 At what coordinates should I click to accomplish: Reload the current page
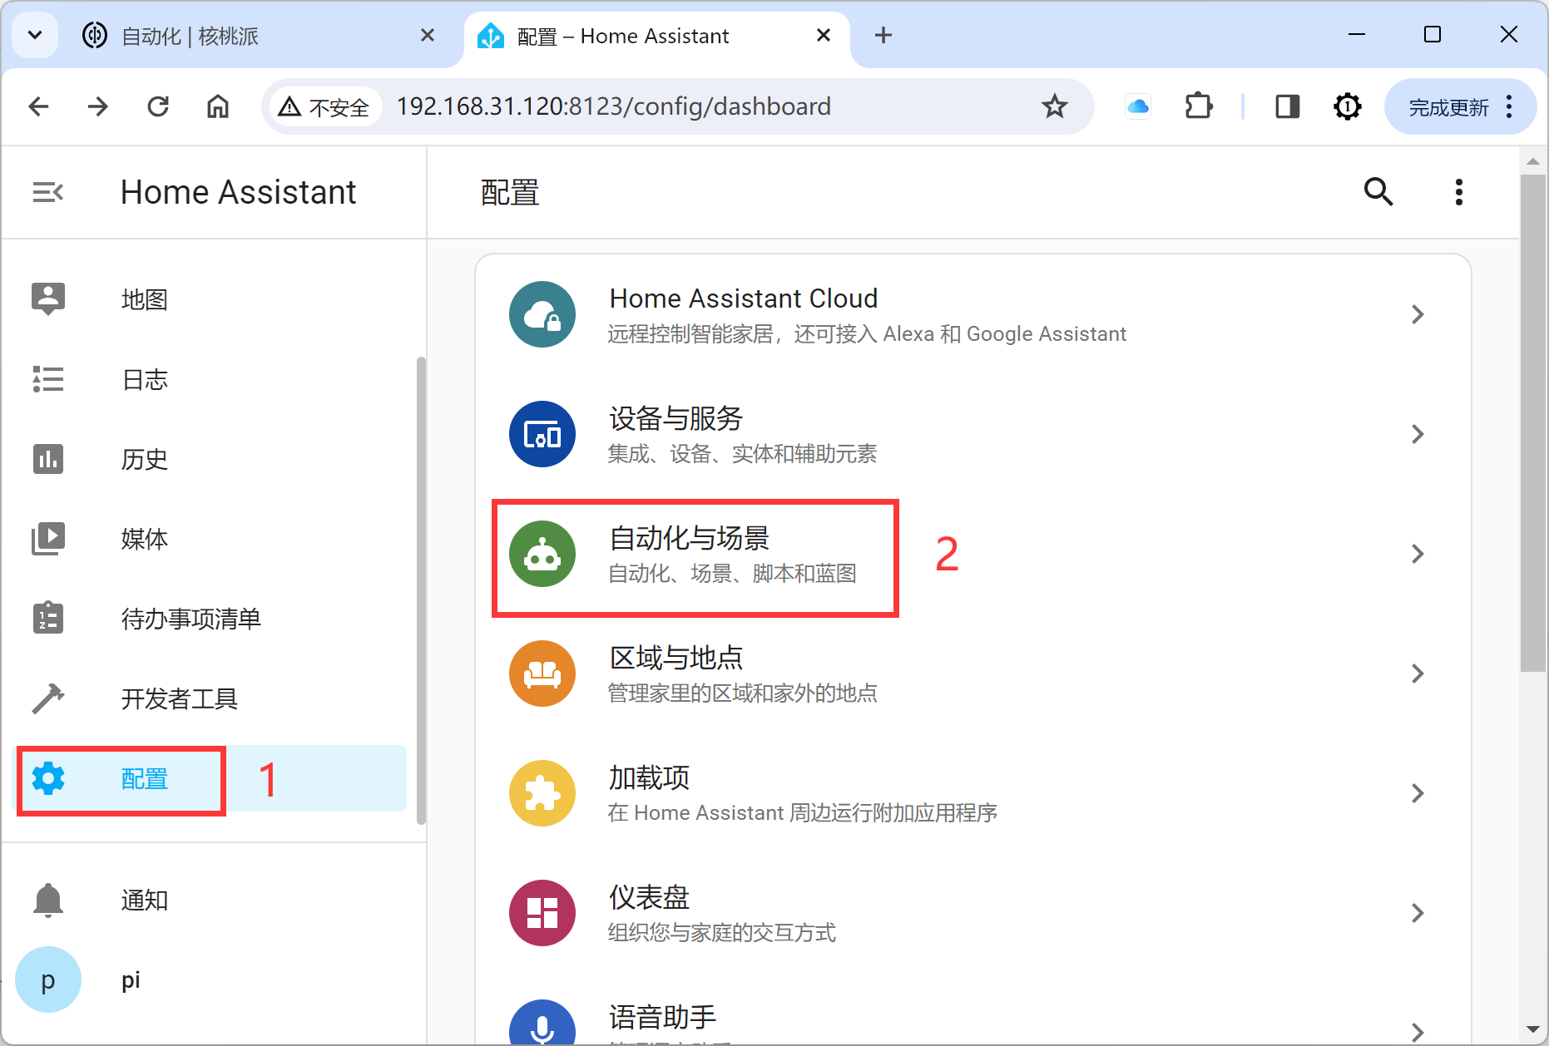(158, 106)
